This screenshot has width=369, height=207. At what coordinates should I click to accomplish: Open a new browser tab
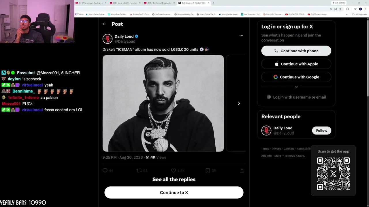point(213,3)
